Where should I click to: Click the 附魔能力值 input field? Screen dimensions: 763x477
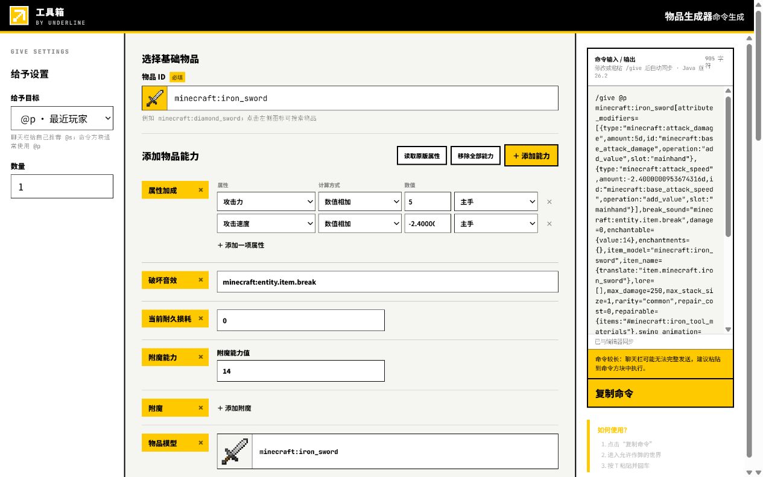pos(301,371)
